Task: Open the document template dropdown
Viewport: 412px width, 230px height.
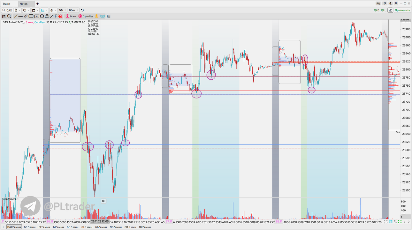Action: (x=18, y=10)
